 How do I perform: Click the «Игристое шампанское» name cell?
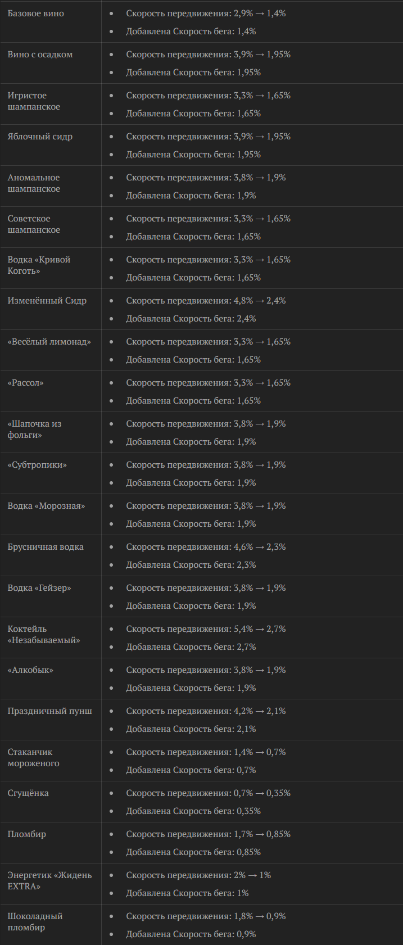point(34,101)
